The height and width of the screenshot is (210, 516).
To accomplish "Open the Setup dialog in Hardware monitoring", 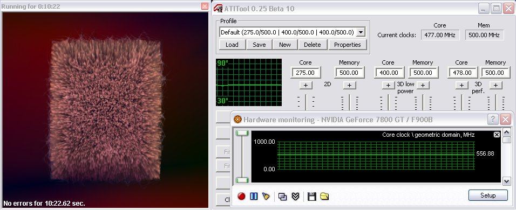I will tap(488, 195).
